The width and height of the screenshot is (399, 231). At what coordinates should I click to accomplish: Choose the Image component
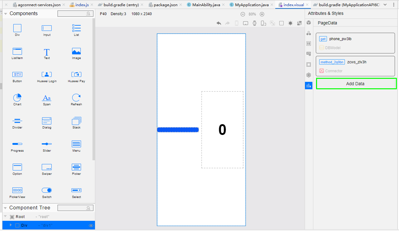76,53
